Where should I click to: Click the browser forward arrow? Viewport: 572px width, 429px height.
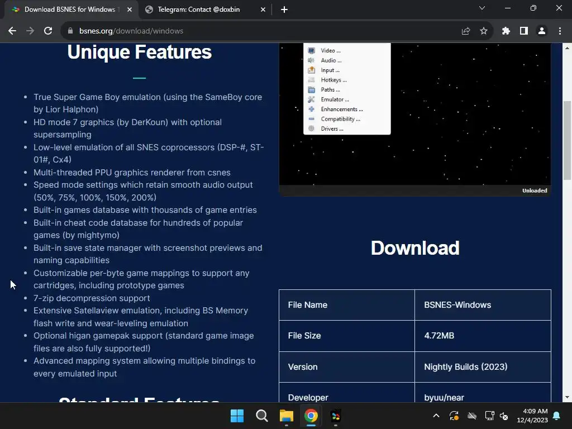pos(30,31)
